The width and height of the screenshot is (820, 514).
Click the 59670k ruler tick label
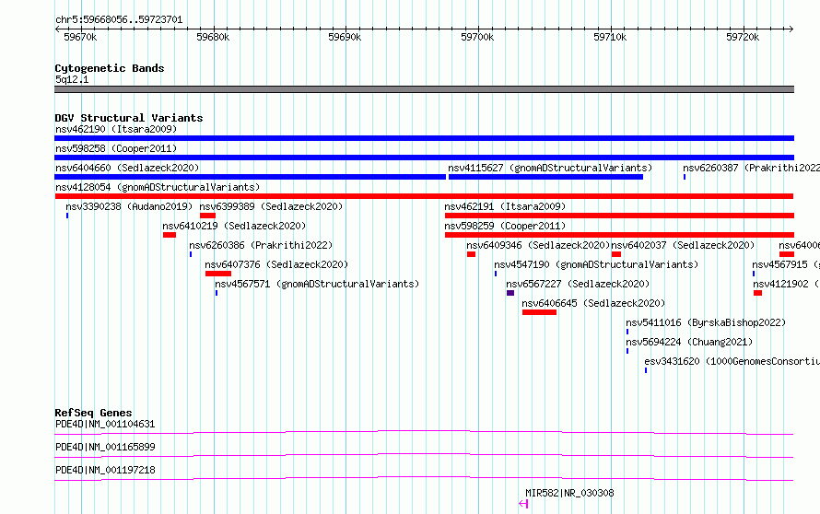80,37
